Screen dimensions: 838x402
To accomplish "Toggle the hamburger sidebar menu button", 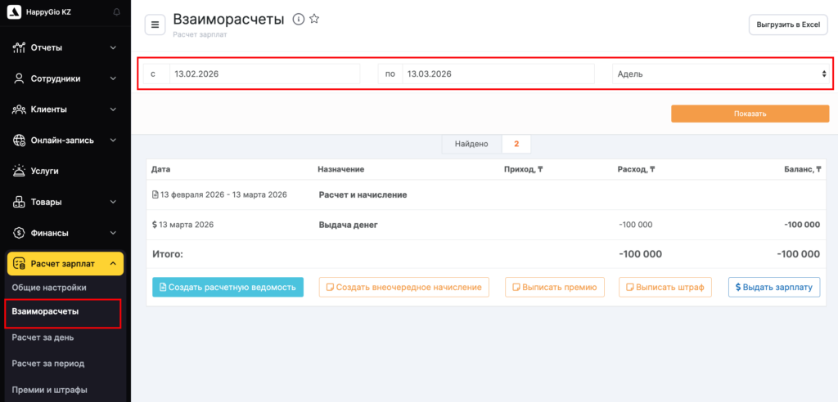I will [155, 25].
